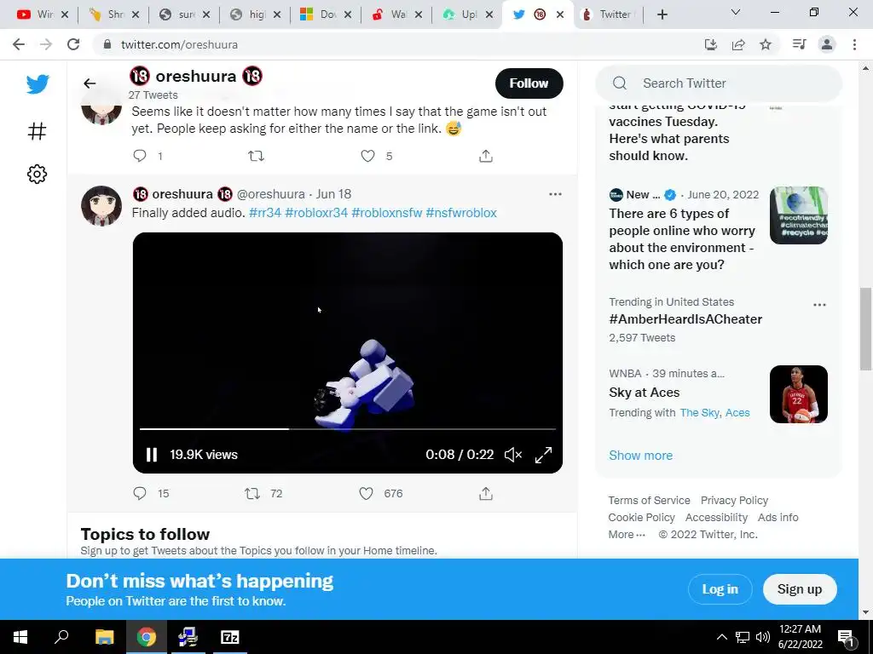This screenshot has width=873, height=654.
Task: Open the tab search dropdown arrow
Action: point(735,12)
